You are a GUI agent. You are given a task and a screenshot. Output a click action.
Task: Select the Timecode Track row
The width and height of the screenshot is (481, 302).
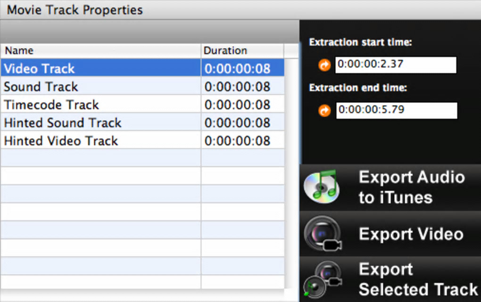coord(101,105)
